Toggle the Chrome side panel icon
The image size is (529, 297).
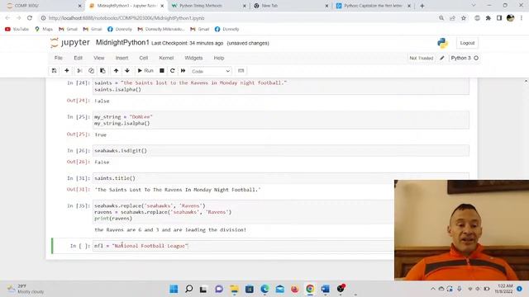(x=499, y=18)
